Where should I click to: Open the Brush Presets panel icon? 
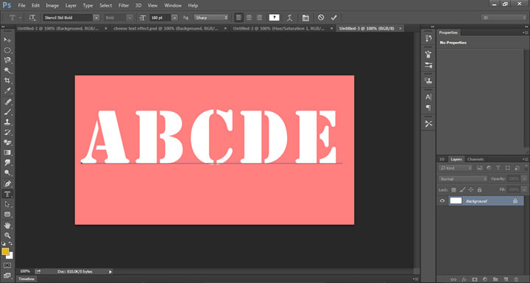pyautogui.click(x=428, y=65)
